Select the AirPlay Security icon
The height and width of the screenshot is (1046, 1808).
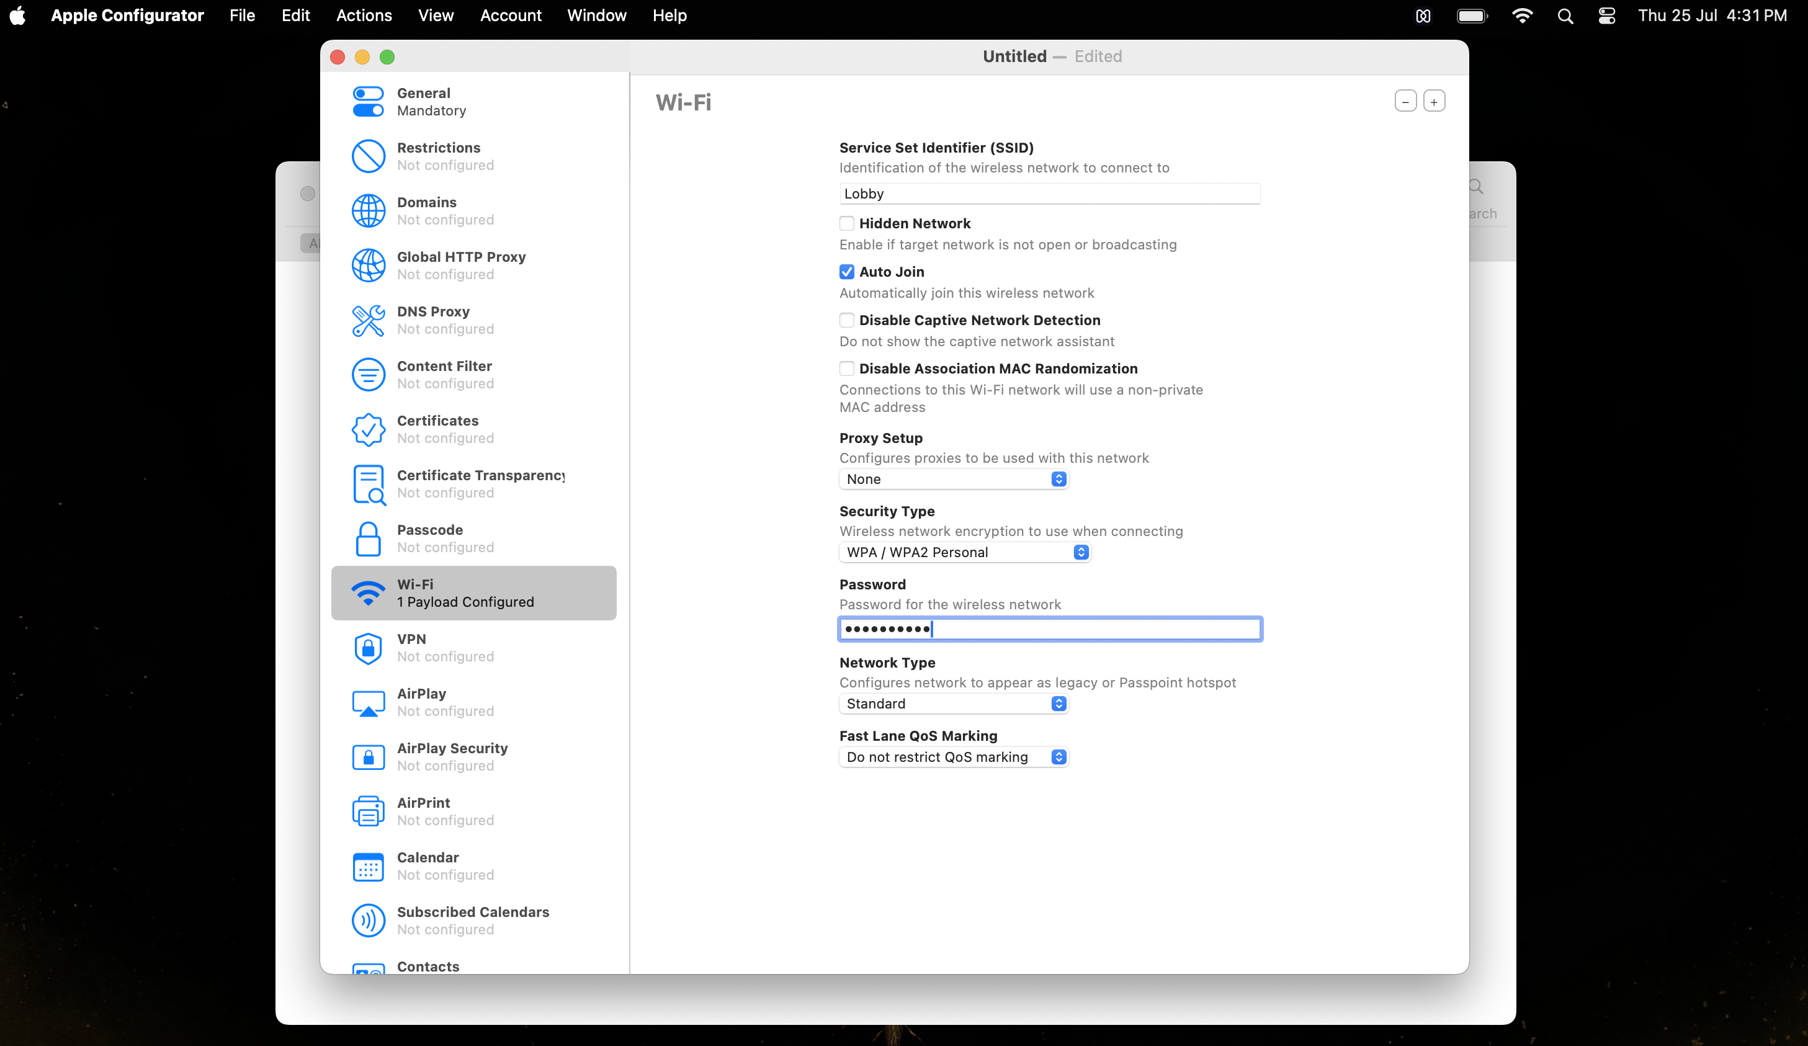coord(368,757)
